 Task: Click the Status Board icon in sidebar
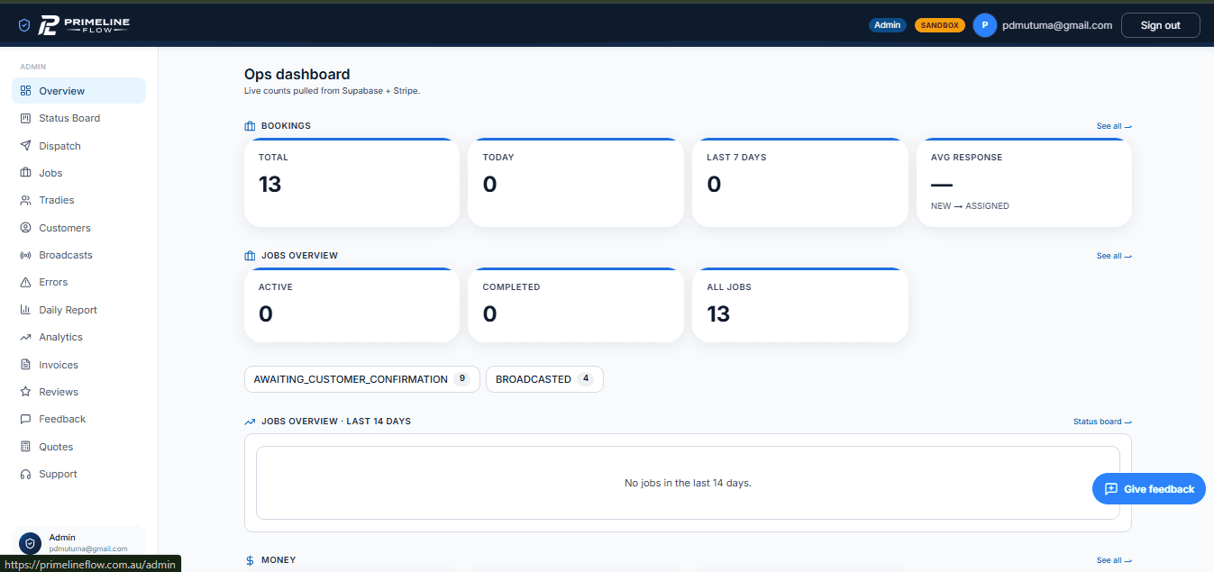click(x=25, y=118)
